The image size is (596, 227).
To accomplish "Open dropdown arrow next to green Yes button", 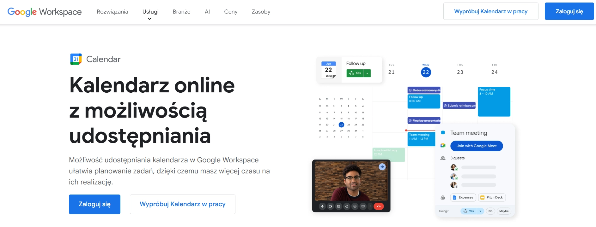I will coord(367,73).
